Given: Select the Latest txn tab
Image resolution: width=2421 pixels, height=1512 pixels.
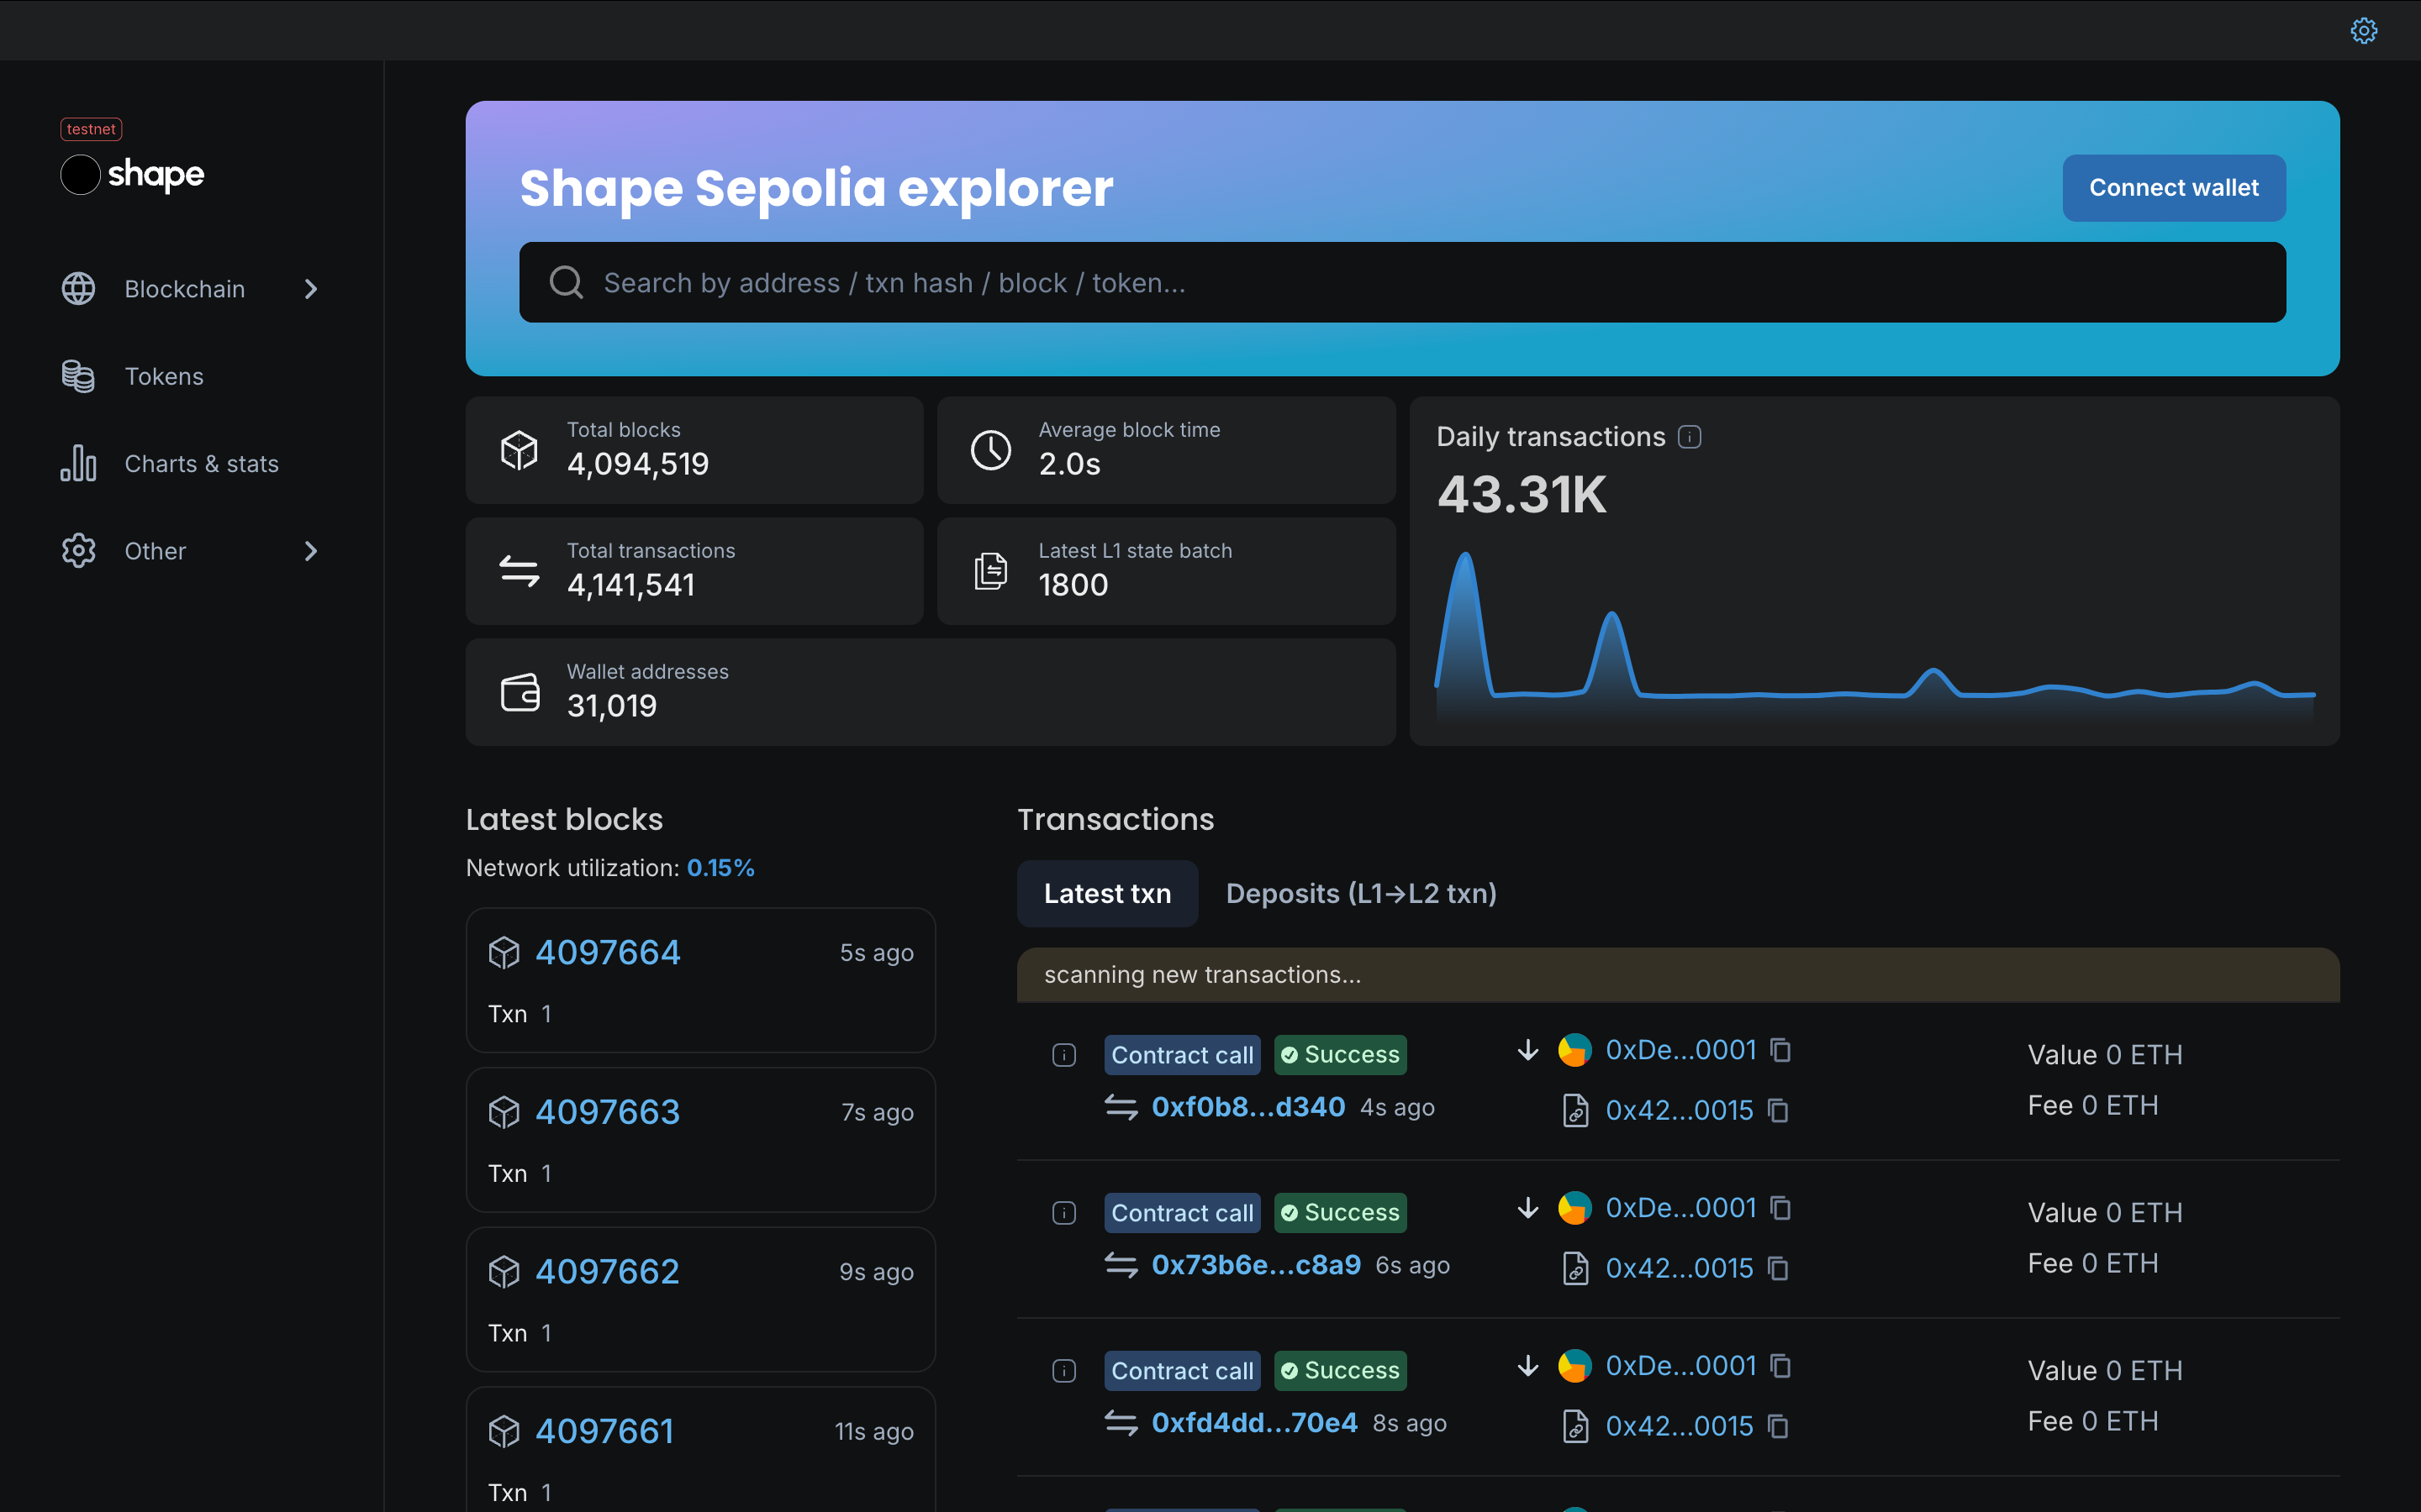Looking at the screenshot, I should pyautogui.click(x=1106, y=893).
